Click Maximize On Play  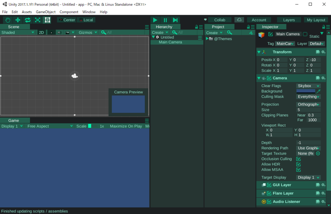coord(126,126)
